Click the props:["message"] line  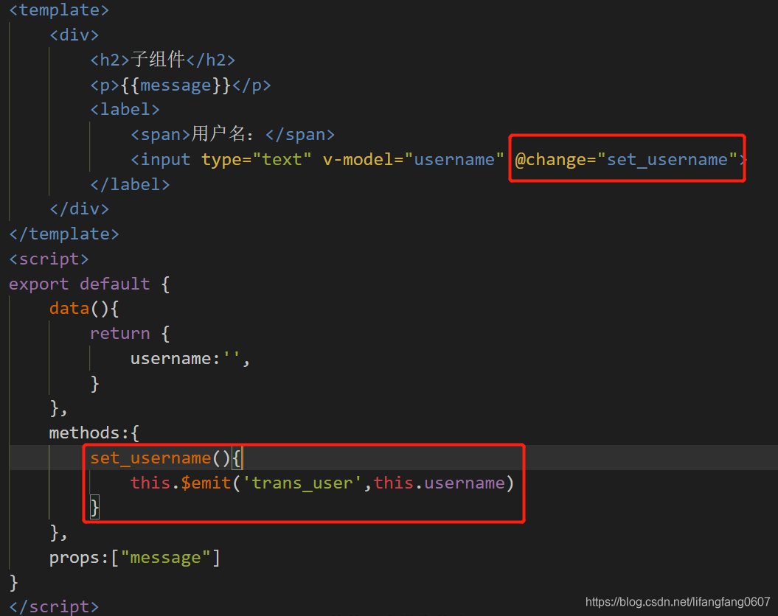tap(134, 558)
